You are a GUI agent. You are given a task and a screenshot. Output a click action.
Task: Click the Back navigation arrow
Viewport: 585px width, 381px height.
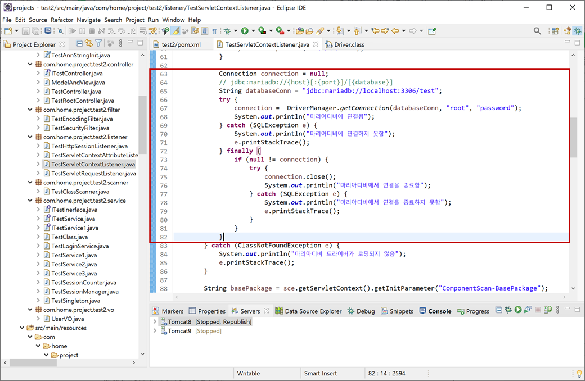pos(395,31)
